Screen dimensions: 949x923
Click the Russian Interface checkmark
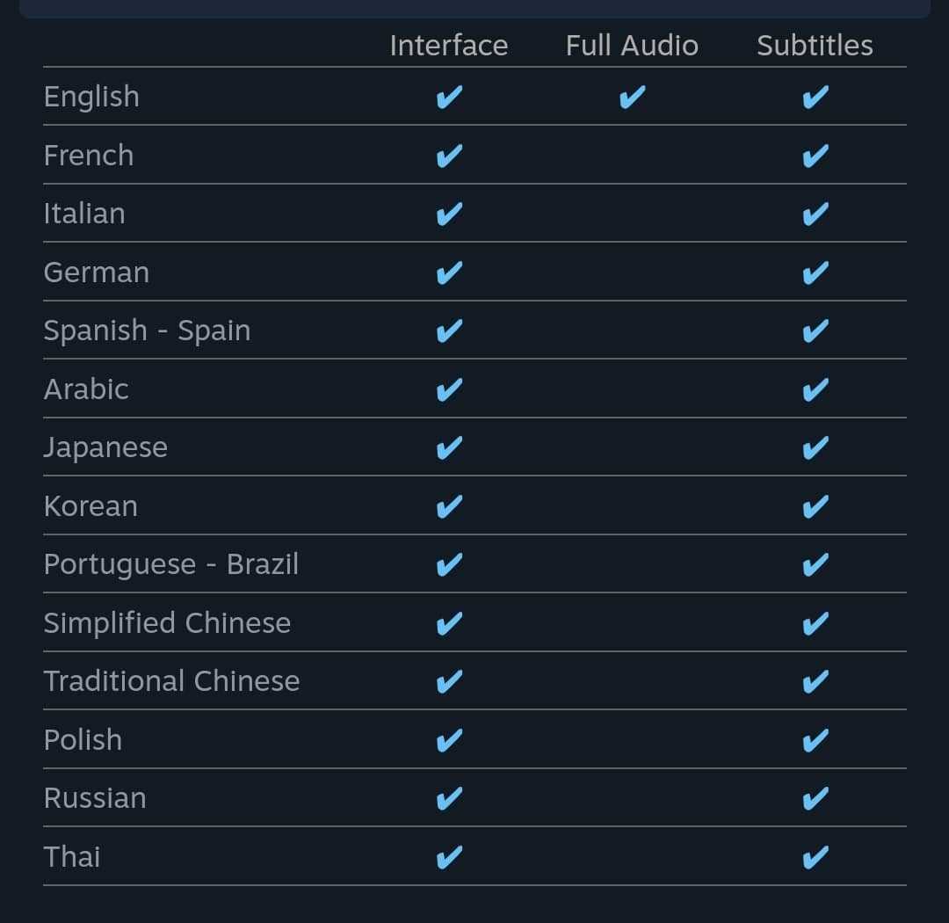(449, 798)
